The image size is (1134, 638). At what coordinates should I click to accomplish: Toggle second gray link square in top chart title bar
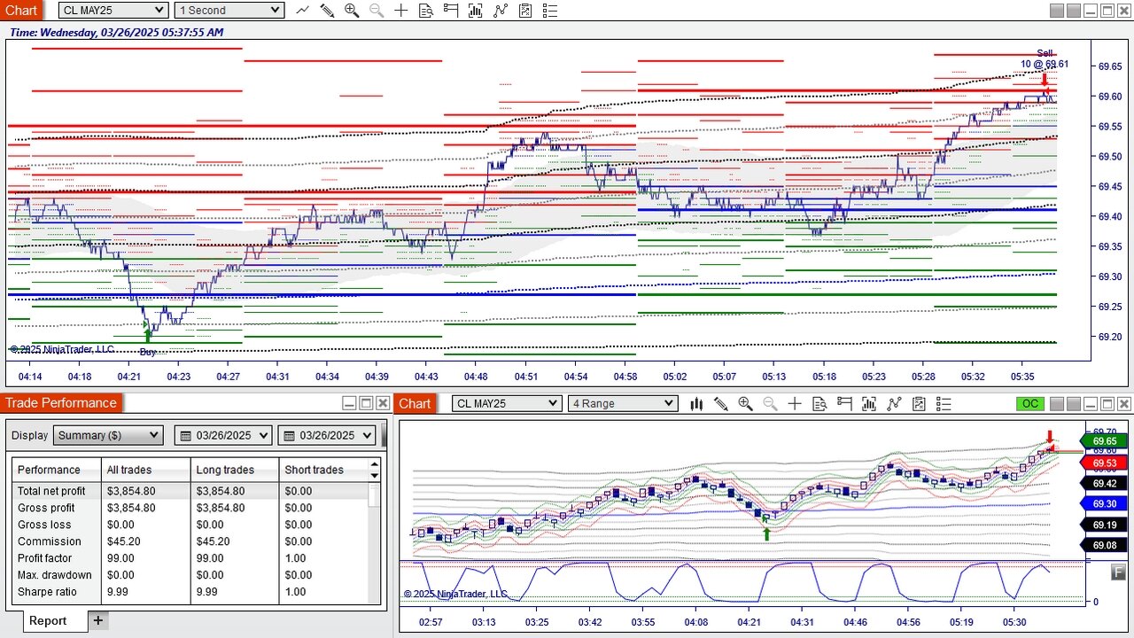1073,11
